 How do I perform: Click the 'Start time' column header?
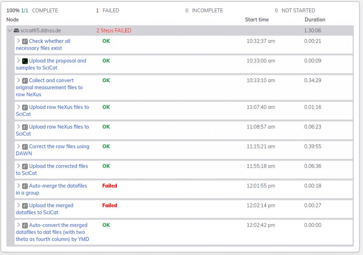coord(257,20)
